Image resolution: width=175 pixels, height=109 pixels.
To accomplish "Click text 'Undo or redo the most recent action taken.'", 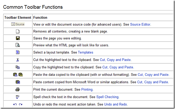I will coord(65,104).
